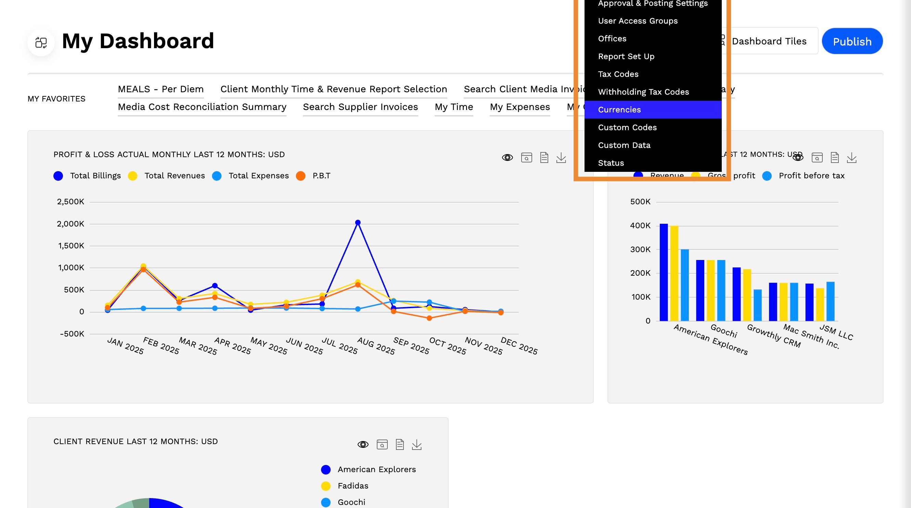Open document icon on the bar chart tile
The image size is (911, 508).
pyautogui.click(x=835, y=158)
